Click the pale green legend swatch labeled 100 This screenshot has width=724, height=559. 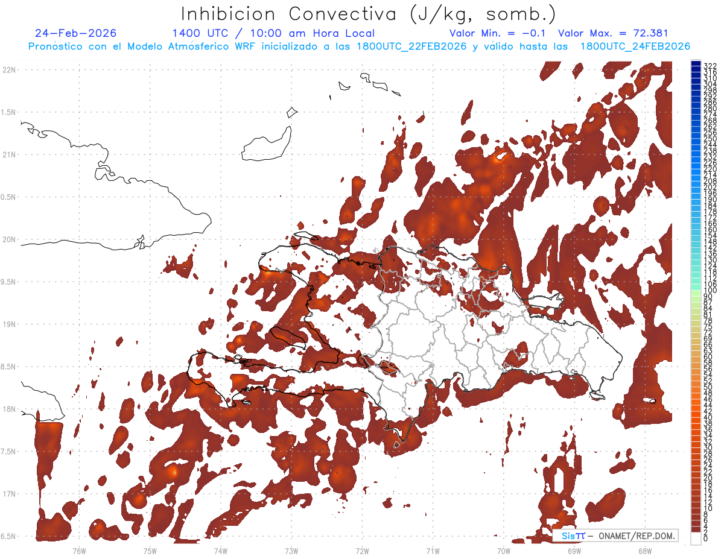pos(696,292)
